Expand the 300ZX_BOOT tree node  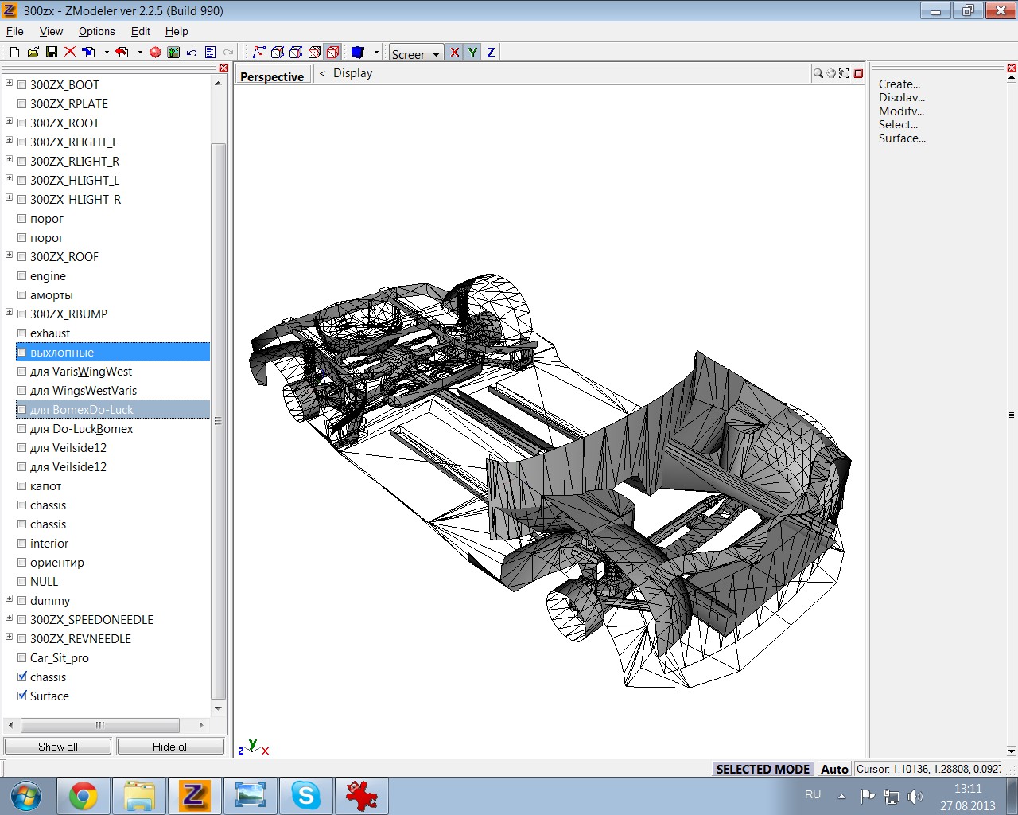point(9,83)
